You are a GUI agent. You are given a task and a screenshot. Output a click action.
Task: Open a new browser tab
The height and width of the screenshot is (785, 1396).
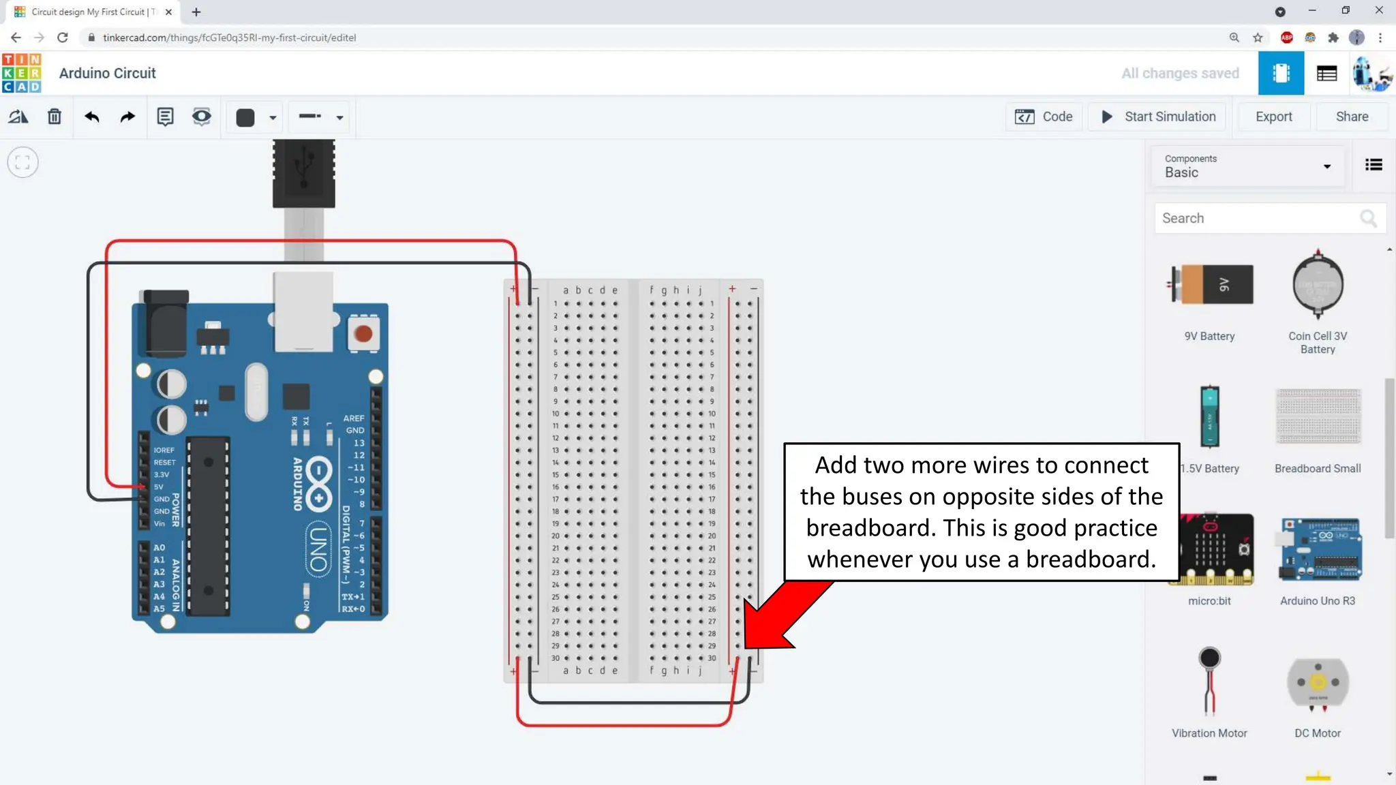click(x=196, y=12)
